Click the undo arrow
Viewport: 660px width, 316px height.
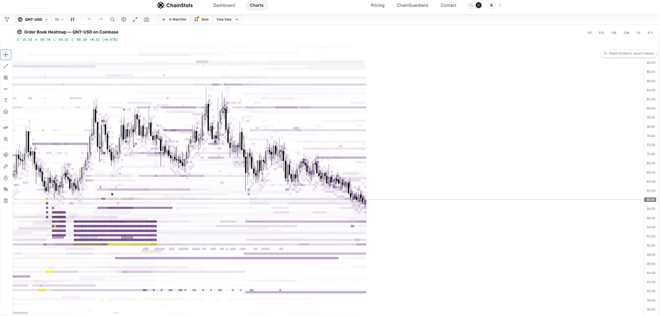point(90,19)
